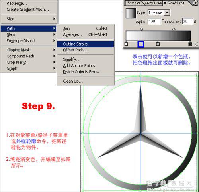Select the right midpoint diamond slider

click(174, 29)
